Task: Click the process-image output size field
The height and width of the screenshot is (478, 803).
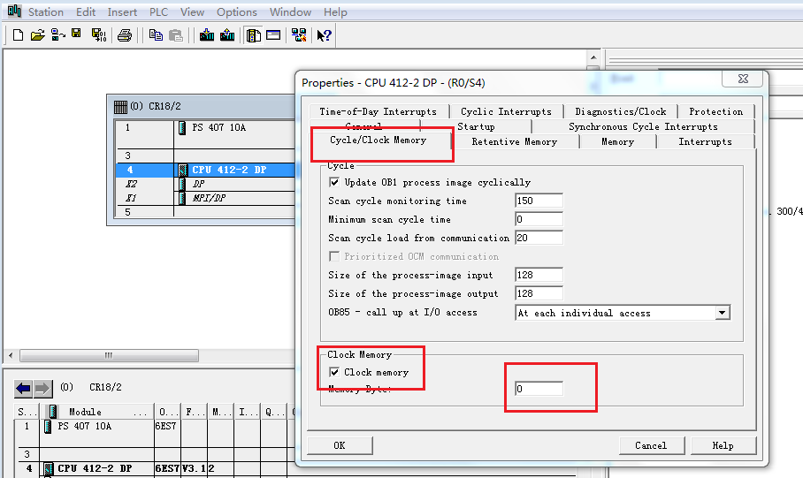Action: [x=539, y=293]
